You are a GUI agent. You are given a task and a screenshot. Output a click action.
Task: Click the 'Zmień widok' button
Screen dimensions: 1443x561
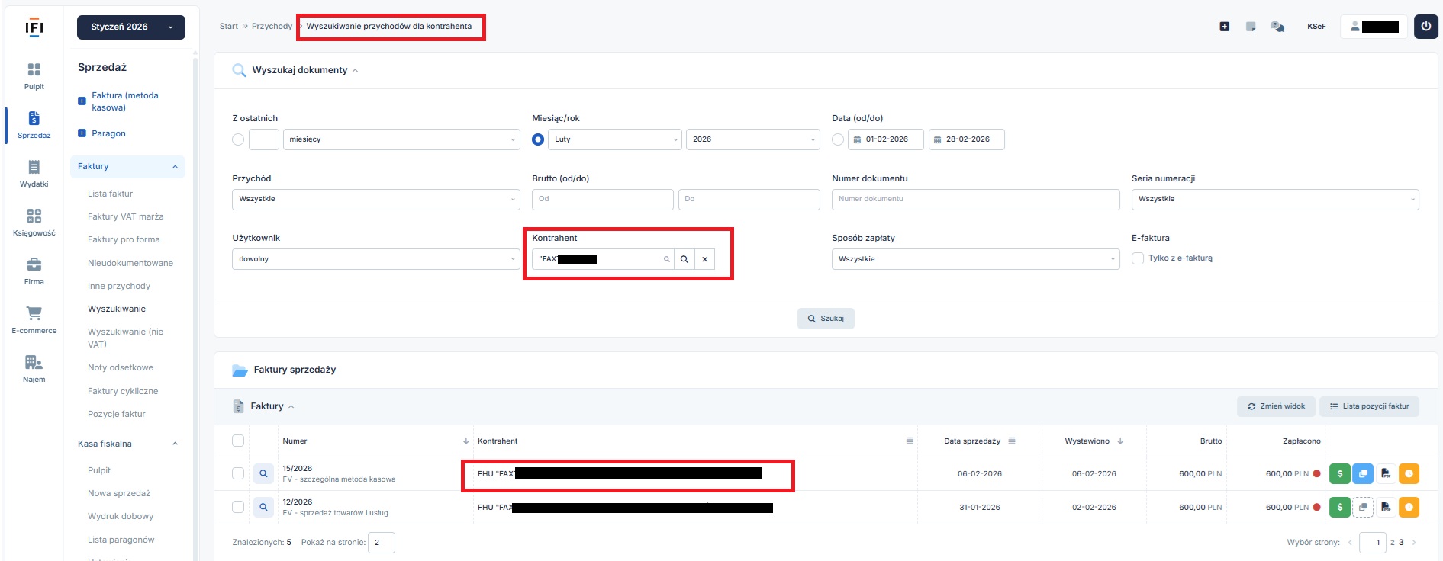coord(1275,406)
